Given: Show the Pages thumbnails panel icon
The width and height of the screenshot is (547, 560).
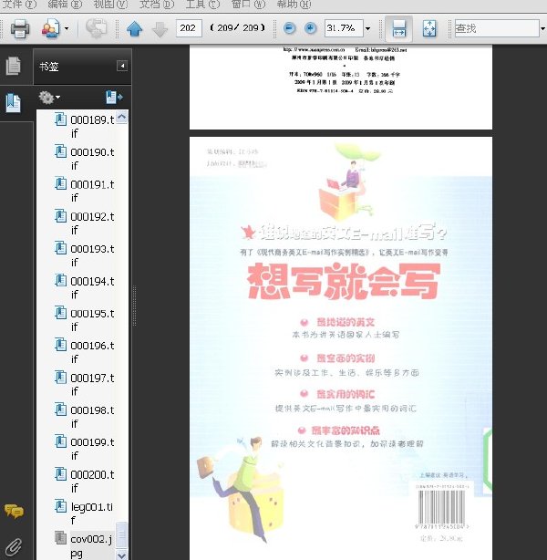Looking at the screenshot, I should pyautogui.click(x=13, y=66).
